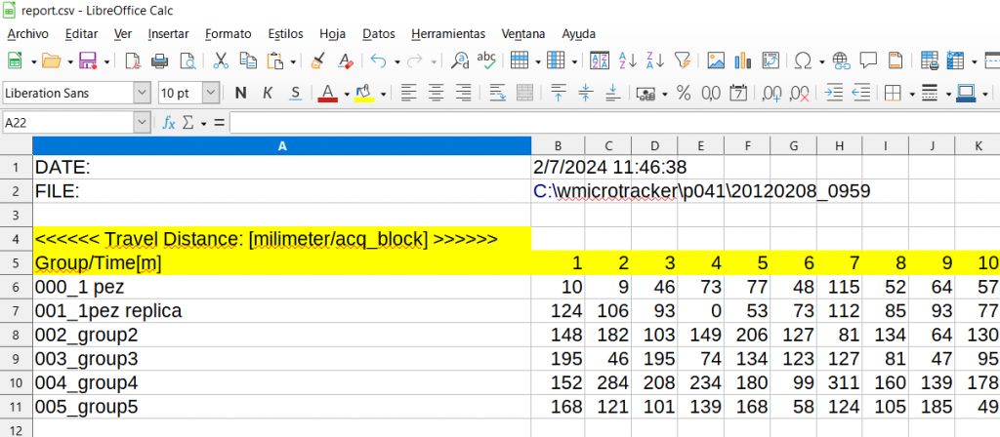
Task: Select column header A
Action: [x=282, y=146]
